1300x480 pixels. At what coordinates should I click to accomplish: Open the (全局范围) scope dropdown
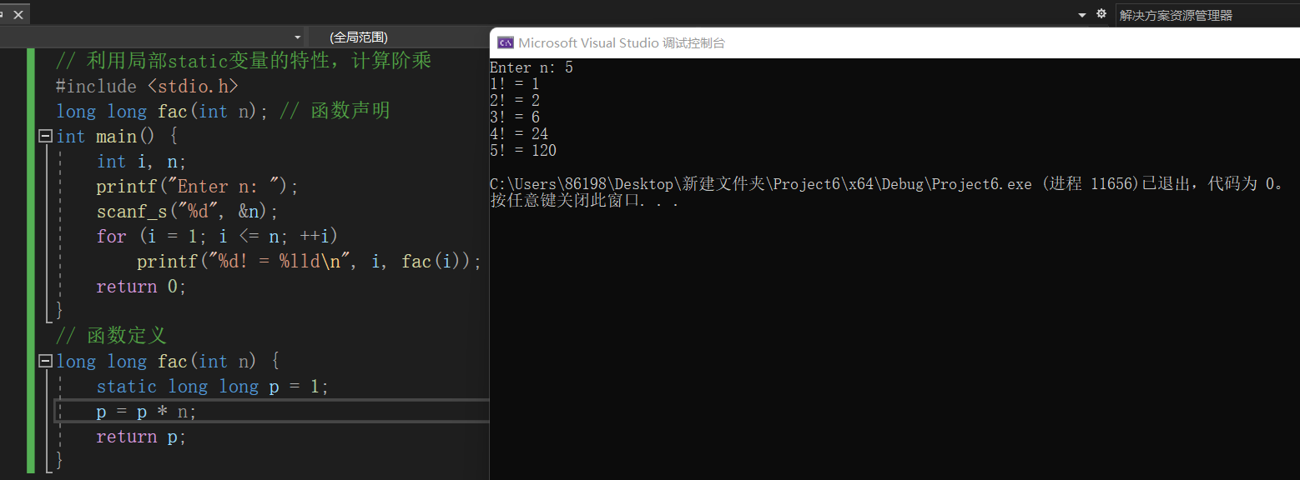358,37
